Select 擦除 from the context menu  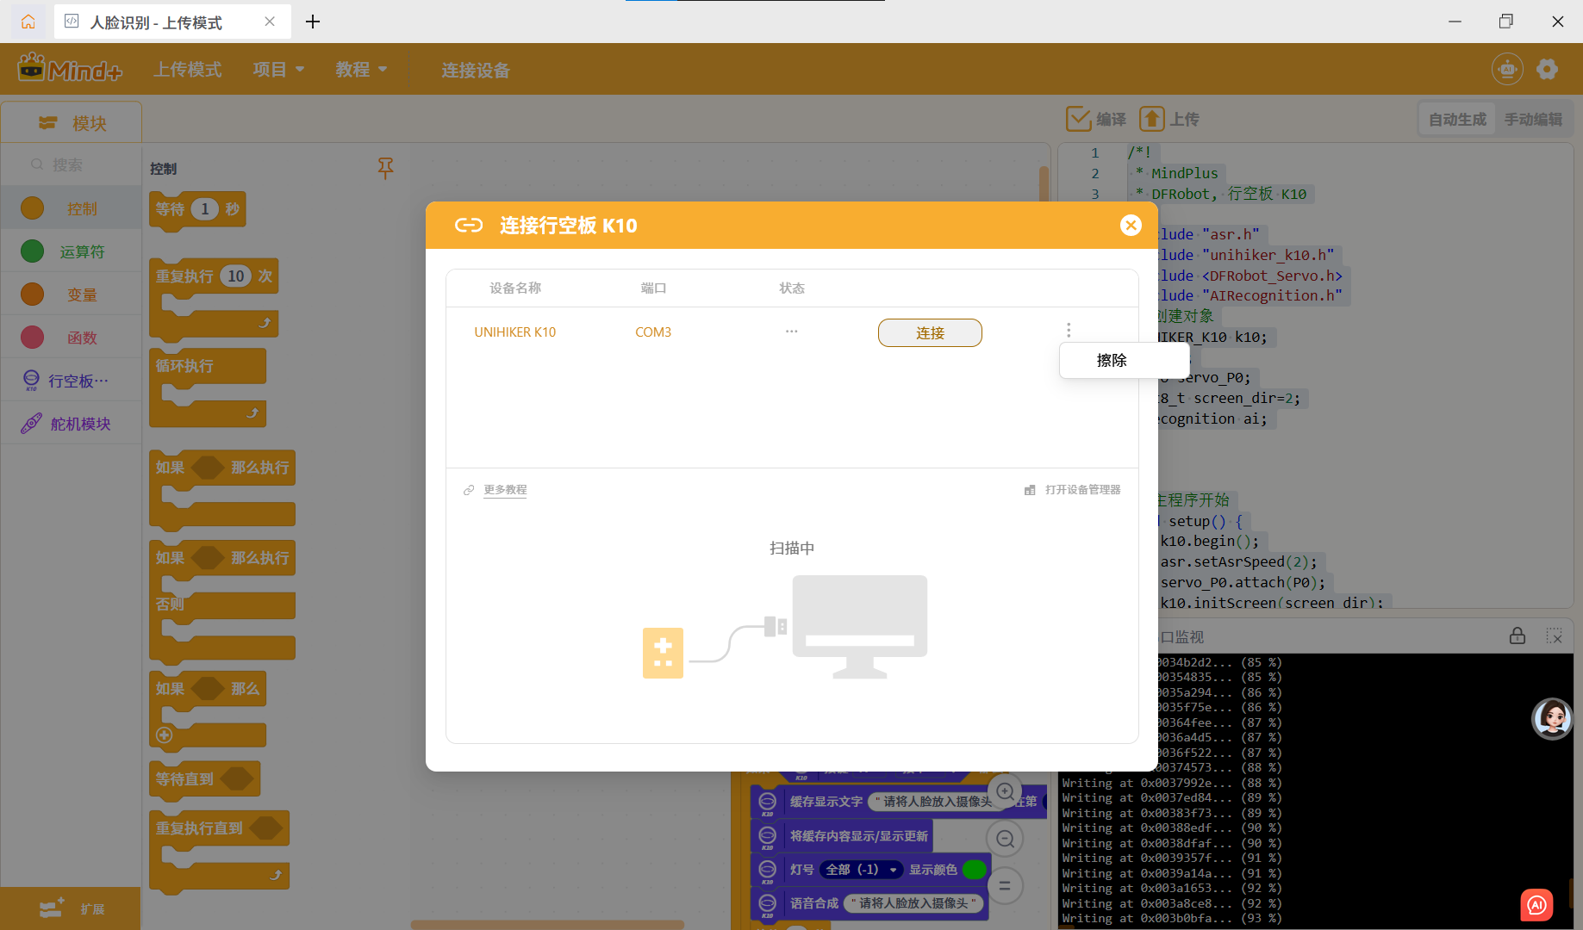[x=1112, y=360]
